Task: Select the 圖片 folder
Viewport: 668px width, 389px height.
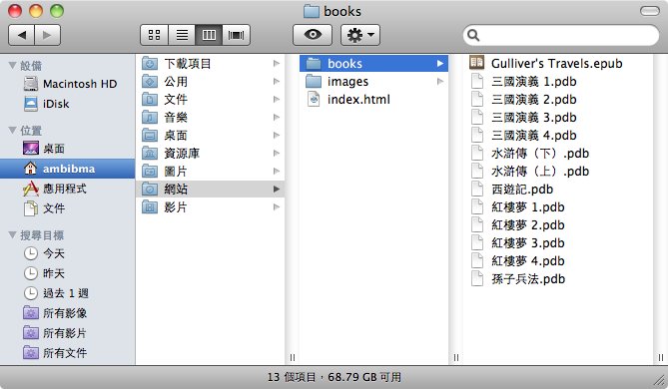Action: 210,172
